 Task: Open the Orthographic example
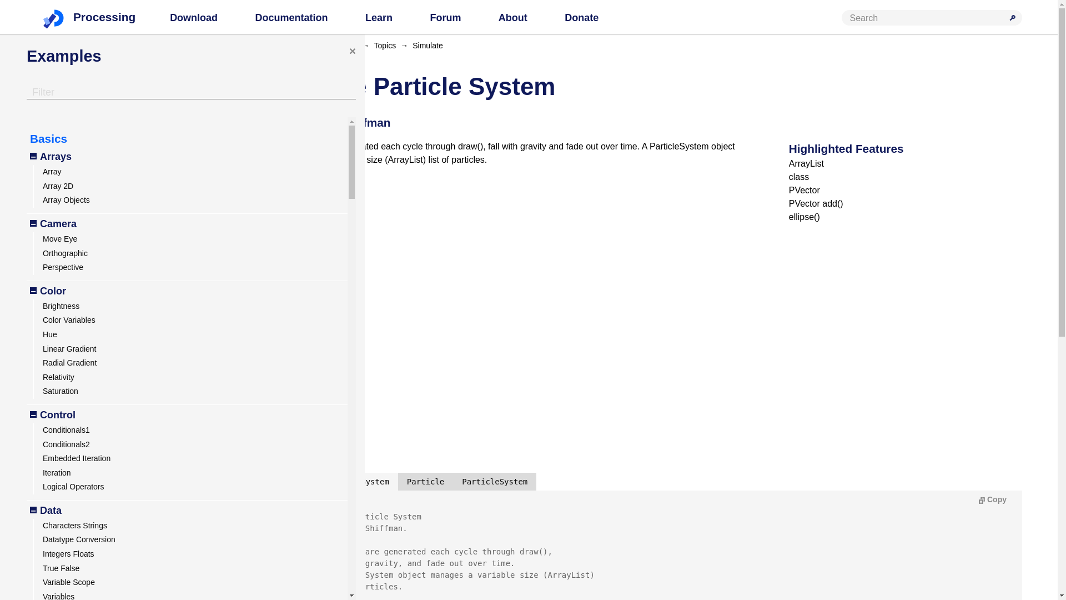(65, 253)
